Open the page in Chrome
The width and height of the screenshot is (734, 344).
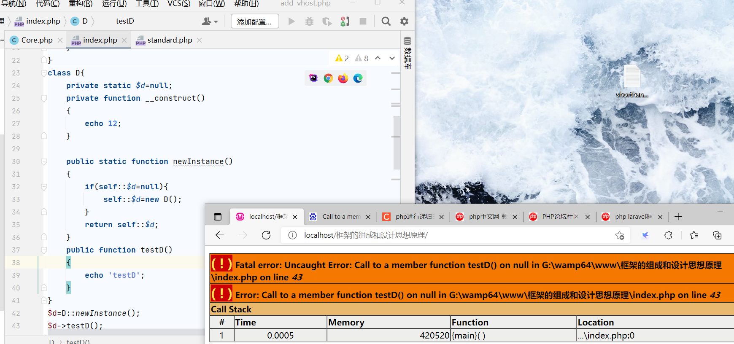[328, 78]
